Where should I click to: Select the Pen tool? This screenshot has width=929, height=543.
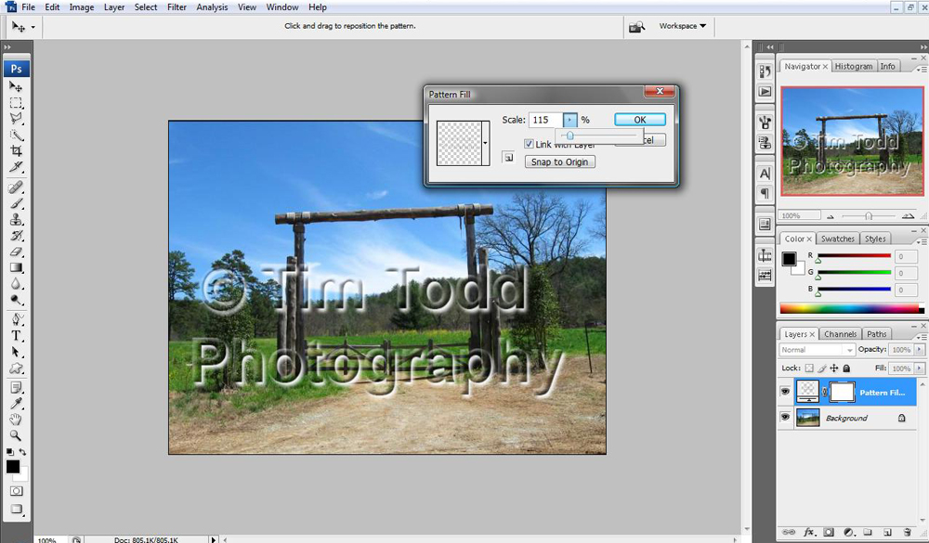point(16,319)
